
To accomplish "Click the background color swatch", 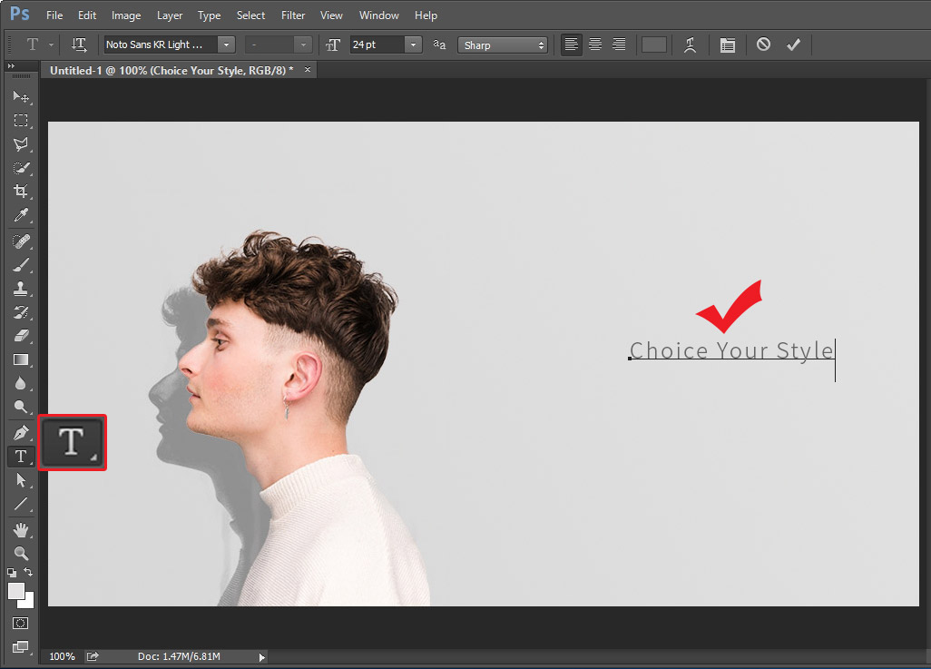I will coord(28,603).
